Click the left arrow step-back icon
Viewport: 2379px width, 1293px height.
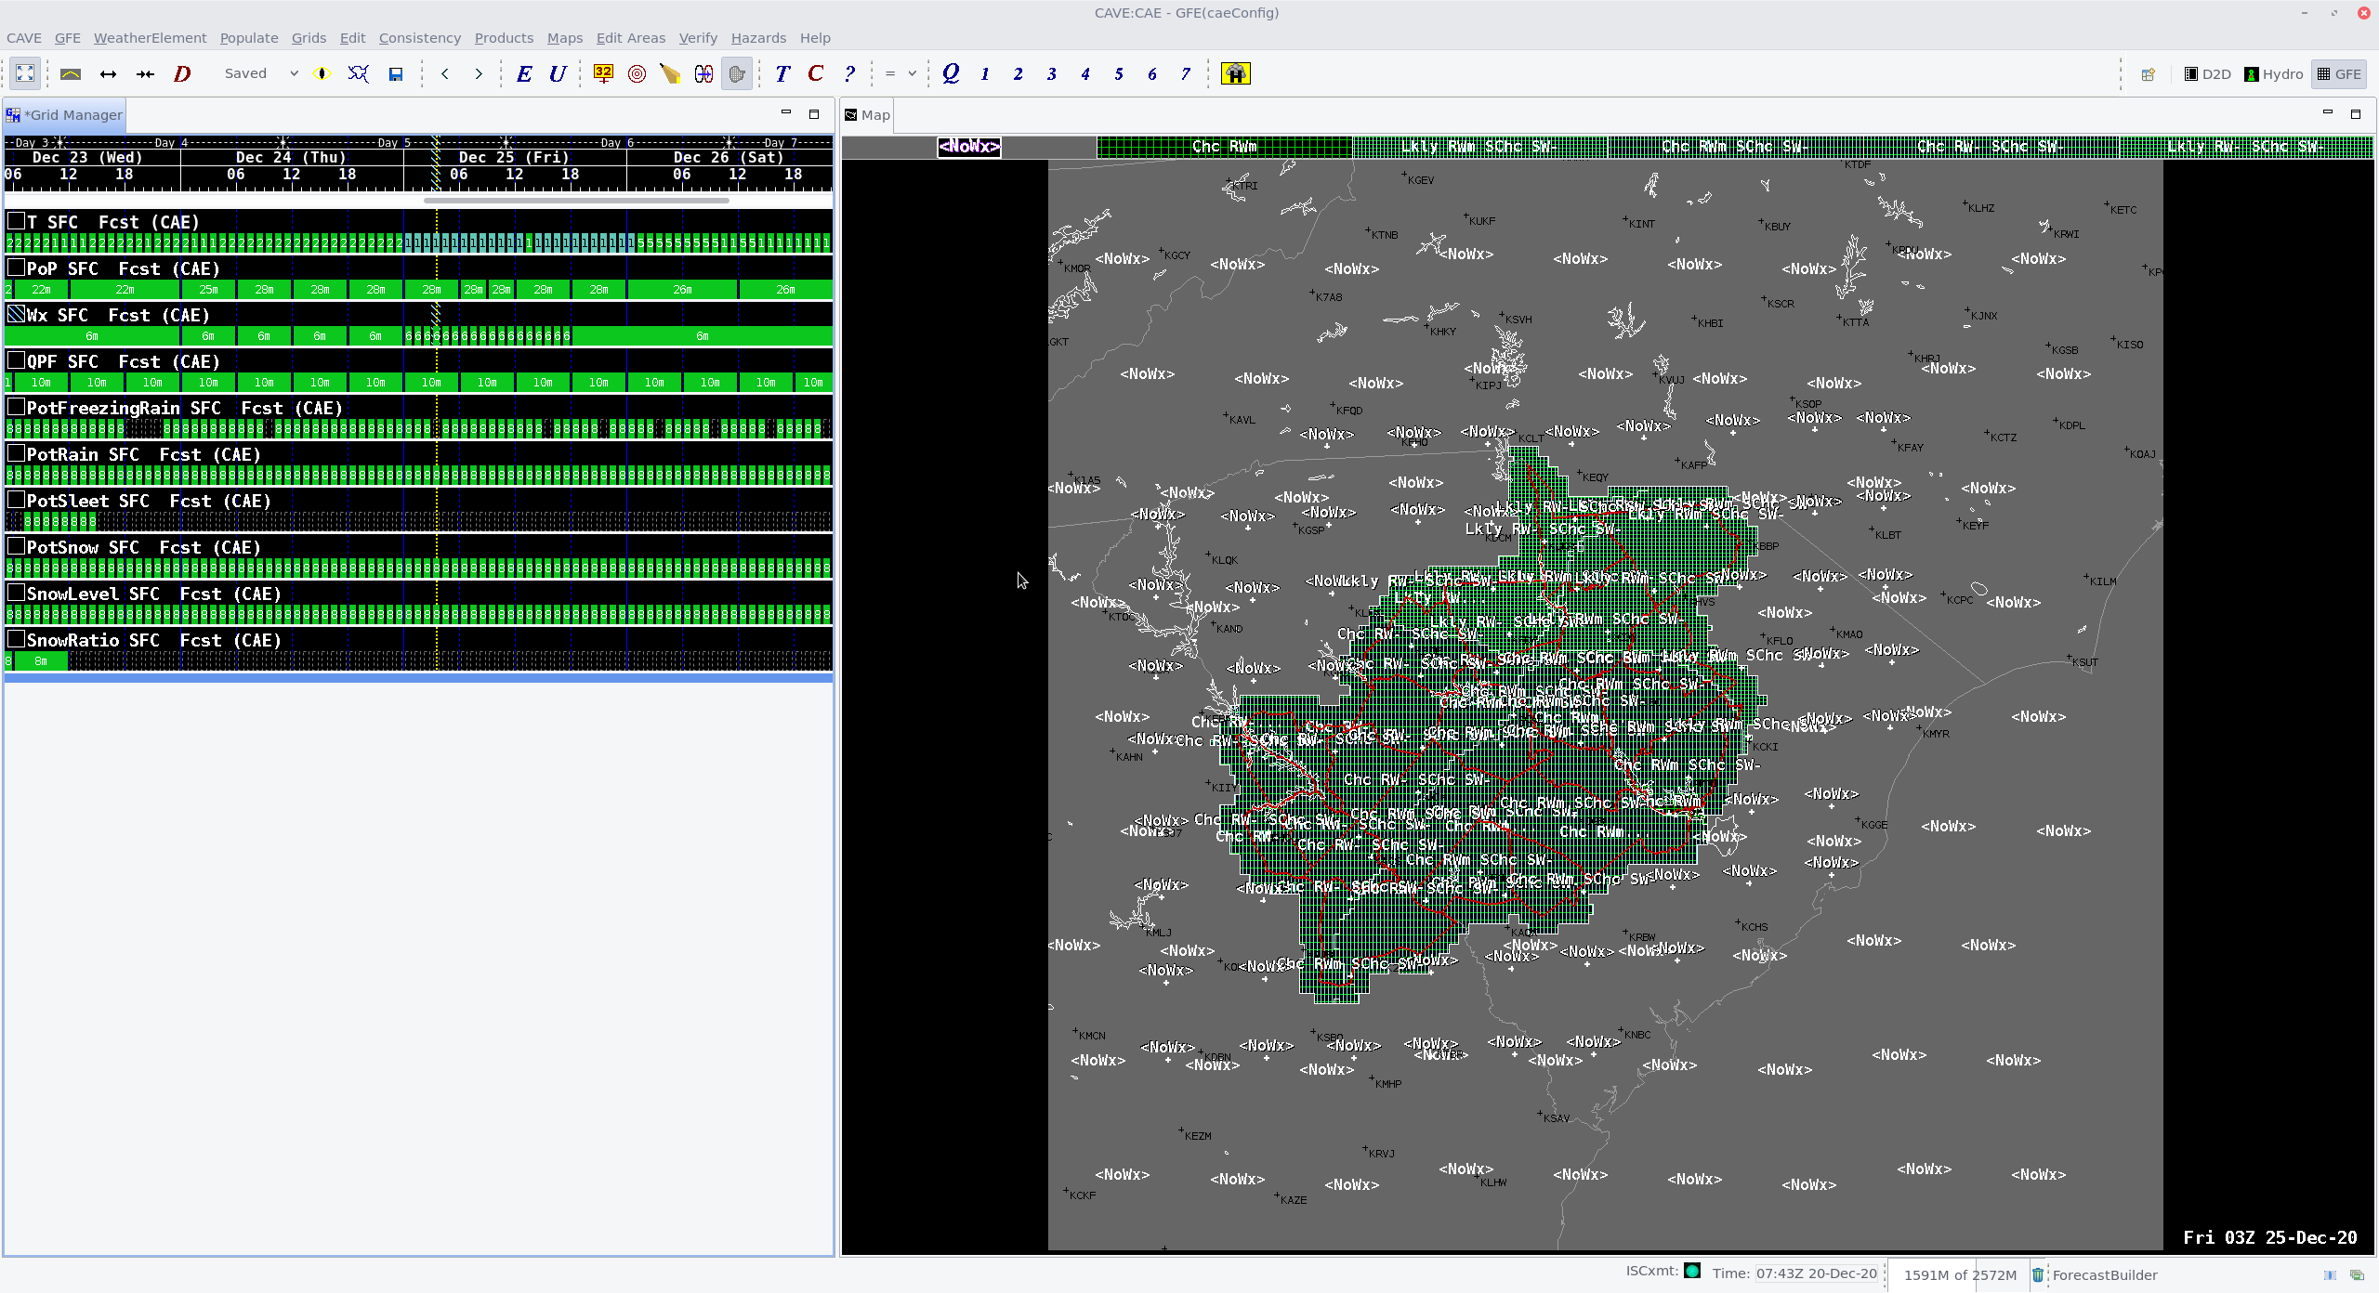(445, 73)
